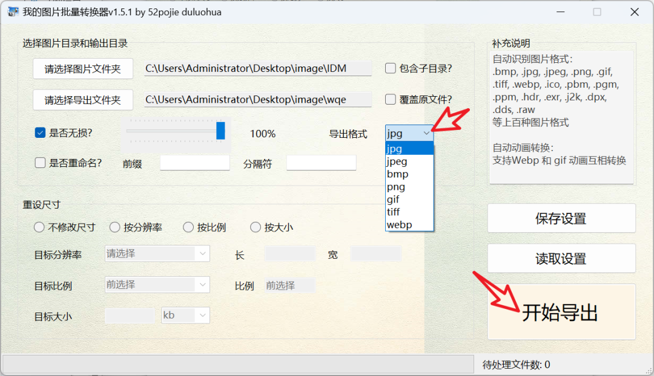Enable 覆盖原文件 checkbox
Image resolution: width=654 pixels, height=376 pixels.
pyautogui.click(x=391, y=100)
